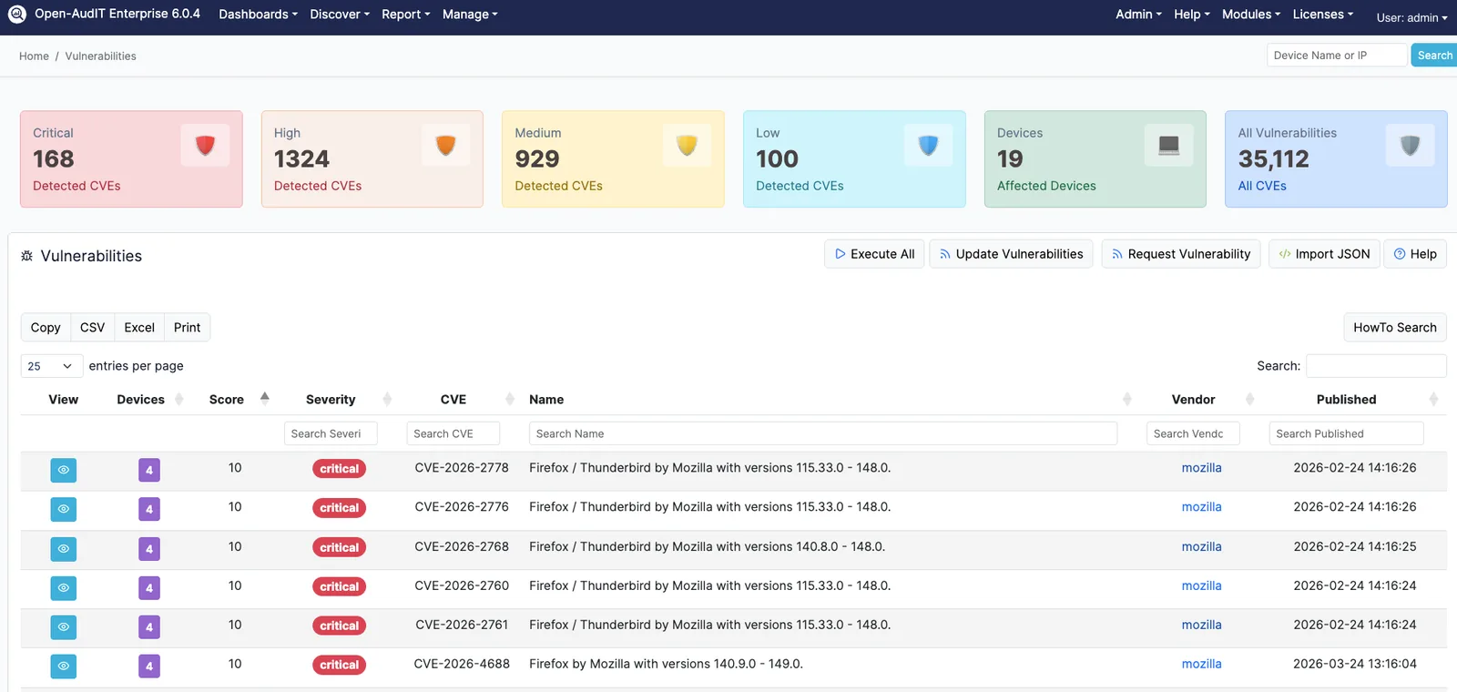
Task: View details for CVE-2026-2760 eye icon
Action: pyautogui.click(x=64, y=588)
